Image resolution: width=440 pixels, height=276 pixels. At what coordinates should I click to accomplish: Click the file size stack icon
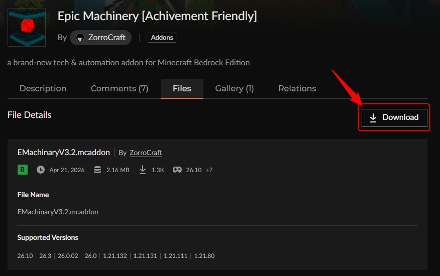coord(96,170)
